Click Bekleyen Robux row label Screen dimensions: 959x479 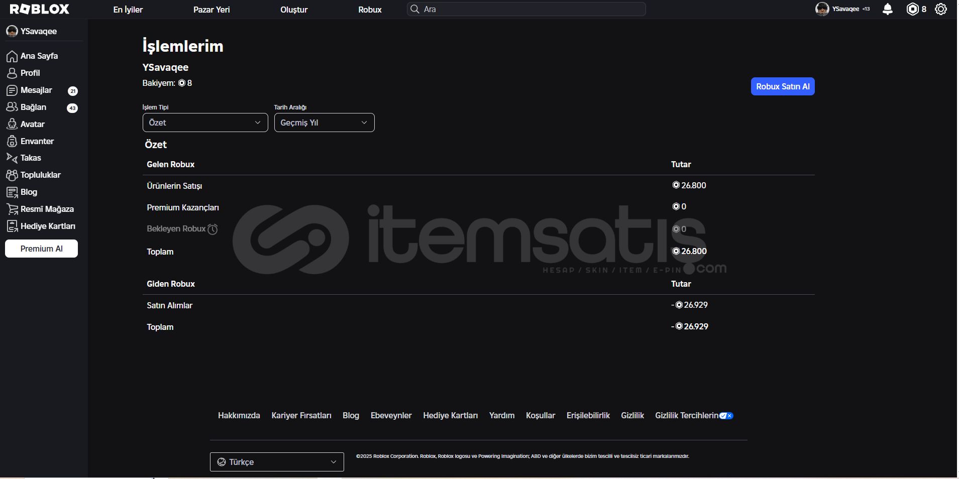(x=176, y=229)
